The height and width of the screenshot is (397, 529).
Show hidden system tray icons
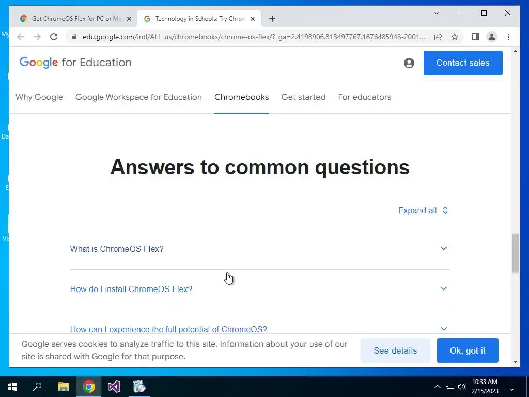pyautogui.click(x=437, y=387)
